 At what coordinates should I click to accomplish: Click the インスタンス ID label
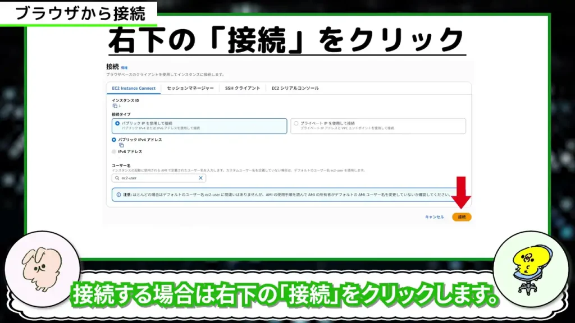(125, 100)
